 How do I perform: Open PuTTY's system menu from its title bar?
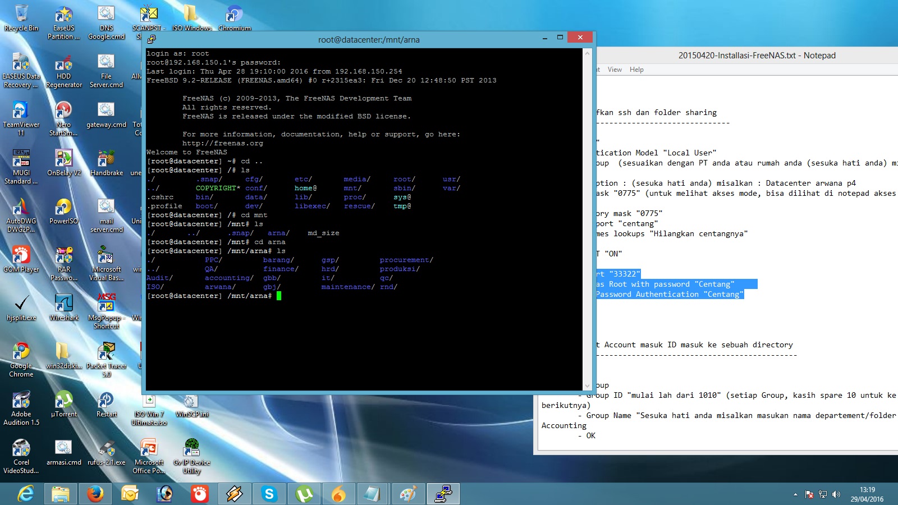(150, 39)
